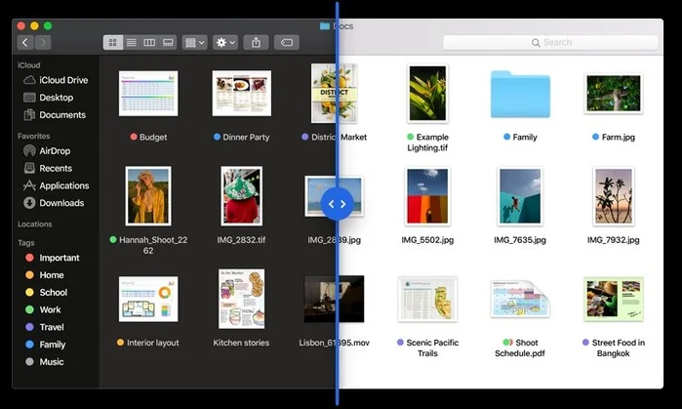The width and height of the screenshot is (682, 409).
Task: Select Hannah_Shoot_2262 photo
Action: (x=148, y=196)
